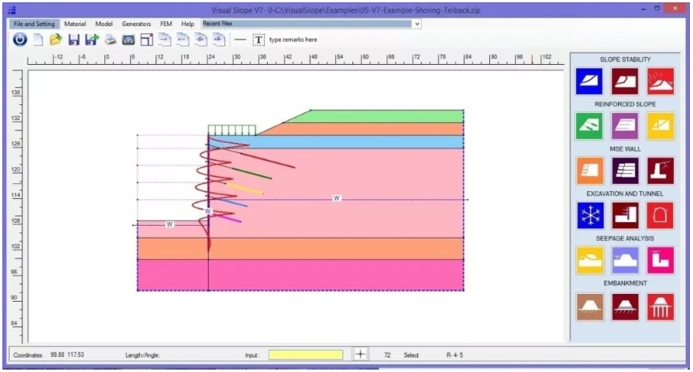Screen dimensions: 693x372
Task: Click the blue power button icon
Action: pos(20,39)
